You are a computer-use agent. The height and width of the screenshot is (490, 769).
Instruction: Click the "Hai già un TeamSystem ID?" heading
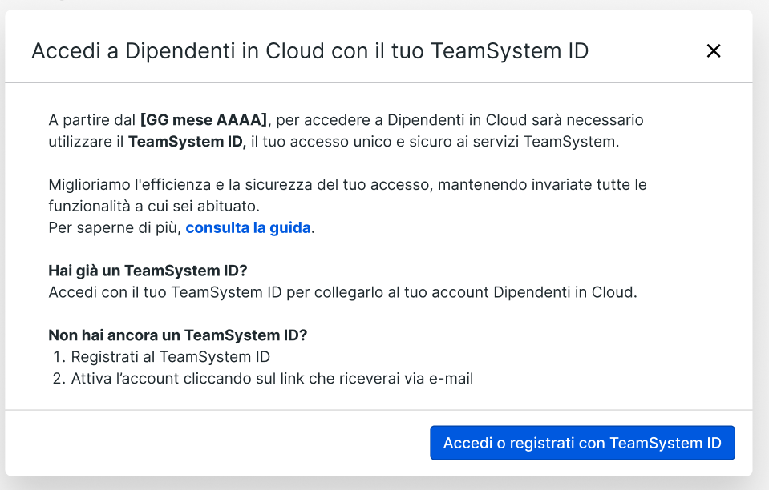click(148, 270)
